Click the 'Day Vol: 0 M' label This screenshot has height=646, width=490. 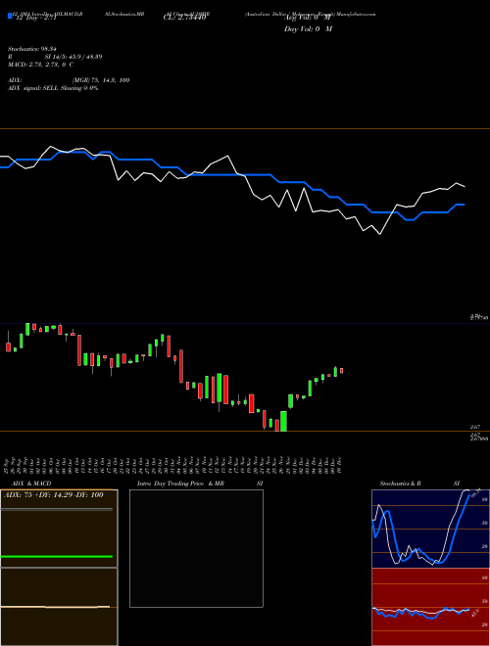308,28
